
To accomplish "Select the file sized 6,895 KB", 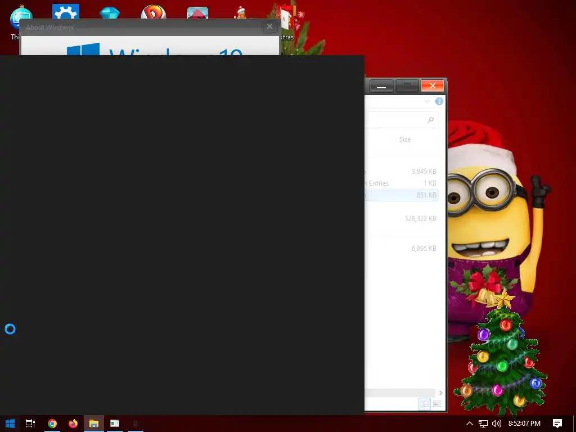I will (x=402, y=248).
